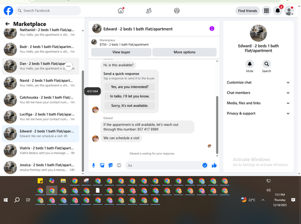Click the weather 22°C taskbar widget

(249, 200)
